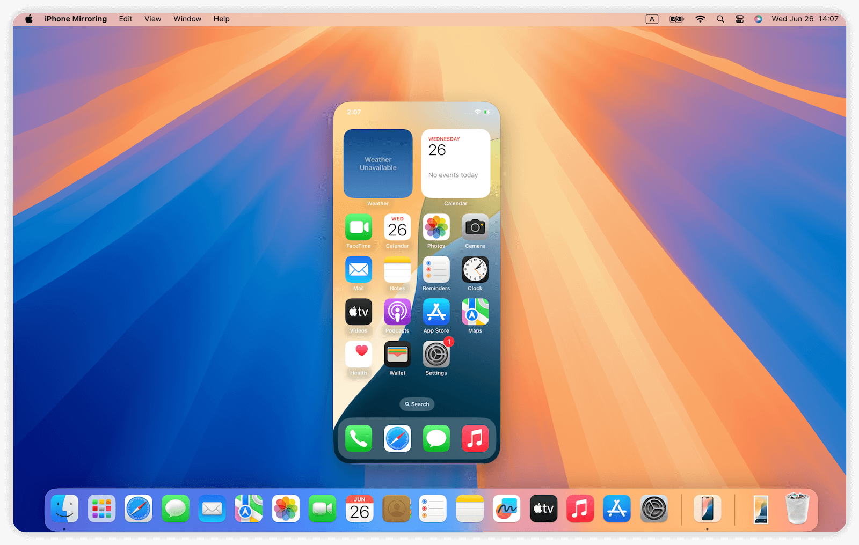Viewport: 859px width, 545px height.
Task: Open iPhone Settings with notification badge
Action: pyautogui.click(x=436, y=355)
